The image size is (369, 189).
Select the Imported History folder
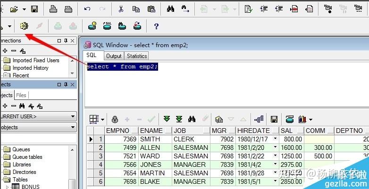pyautogui.click(x=31, y=68)
